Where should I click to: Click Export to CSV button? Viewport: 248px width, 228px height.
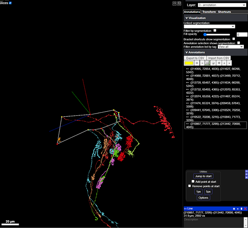click(195, 58)
